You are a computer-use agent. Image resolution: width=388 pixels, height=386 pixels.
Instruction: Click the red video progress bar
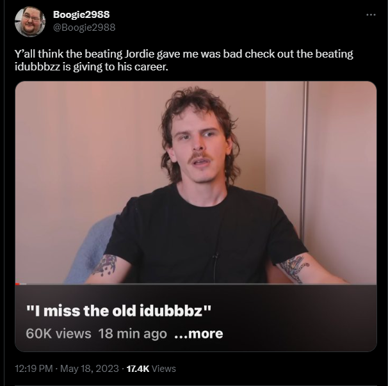(x=17, y=284)
